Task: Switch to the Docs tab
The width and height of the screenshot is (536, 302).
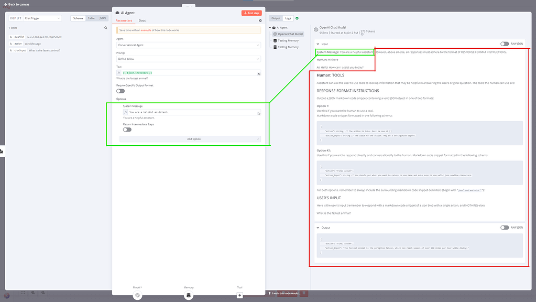Action: pyautogui.click(x=143, y=20)
